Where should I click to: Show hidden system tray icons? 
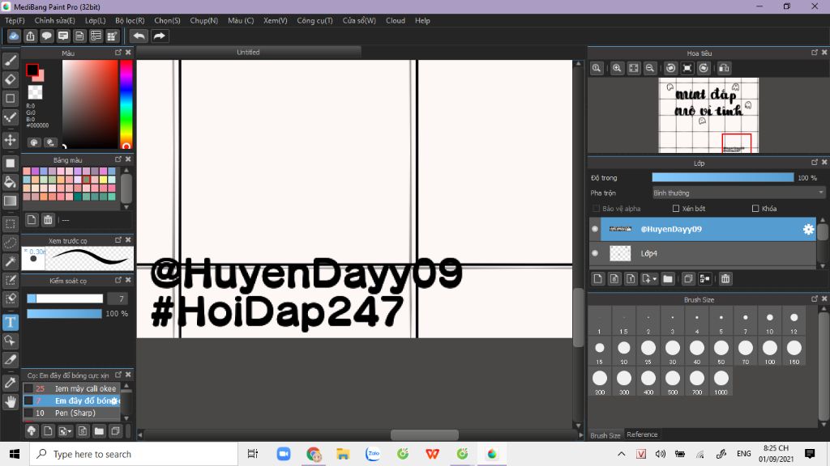point(622,454)
